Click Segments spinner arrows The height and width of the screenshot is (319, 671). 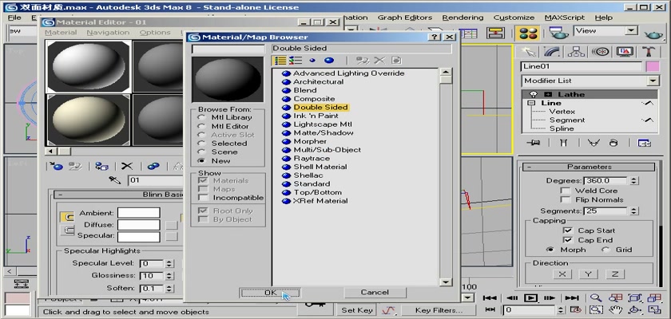(x=633, y=211)
